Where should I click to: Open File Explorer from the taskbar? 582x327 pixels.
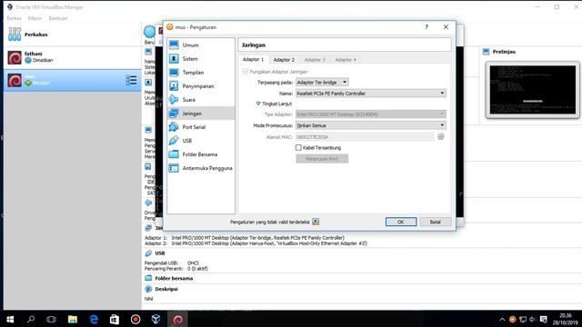73,319
